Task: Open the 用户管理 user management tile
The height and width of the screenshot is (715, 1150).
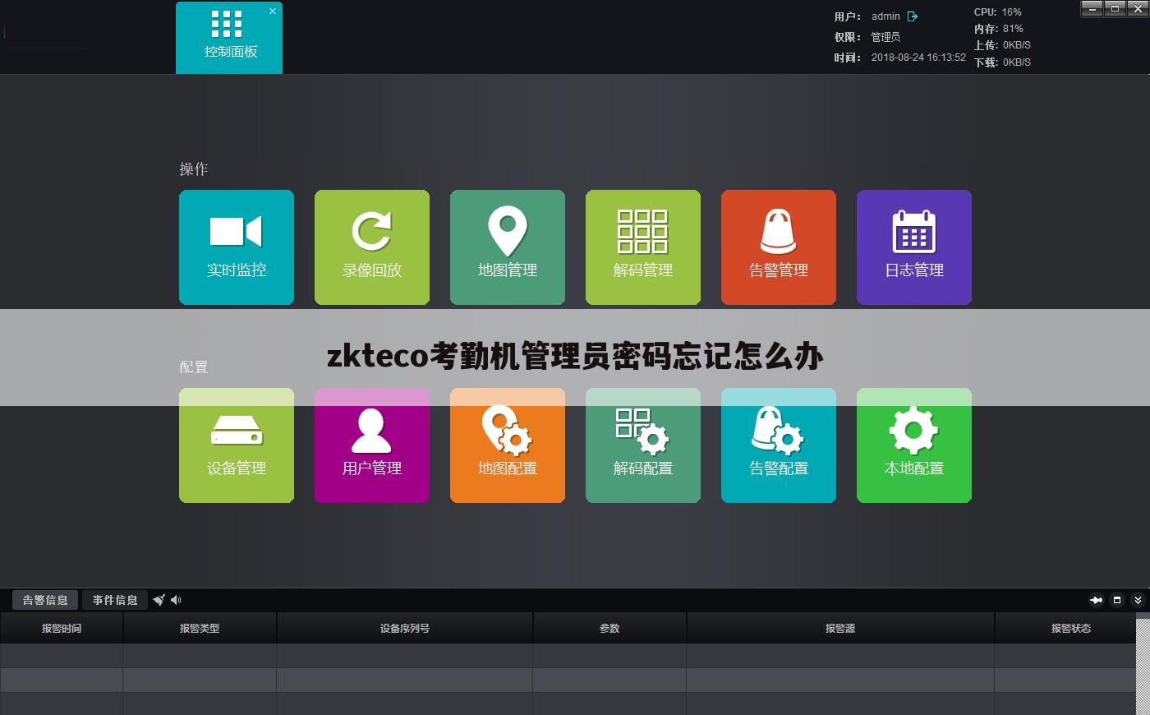Action: [x=372, y=445]
